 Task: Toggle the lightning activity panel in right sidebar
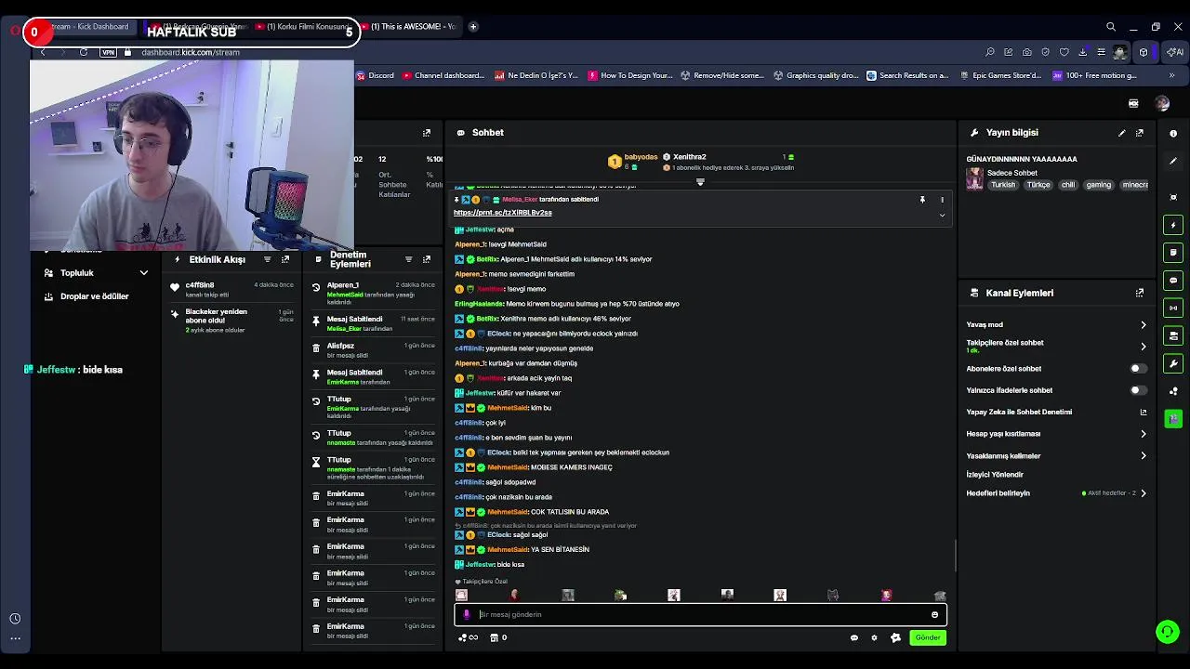point(1173,225)
